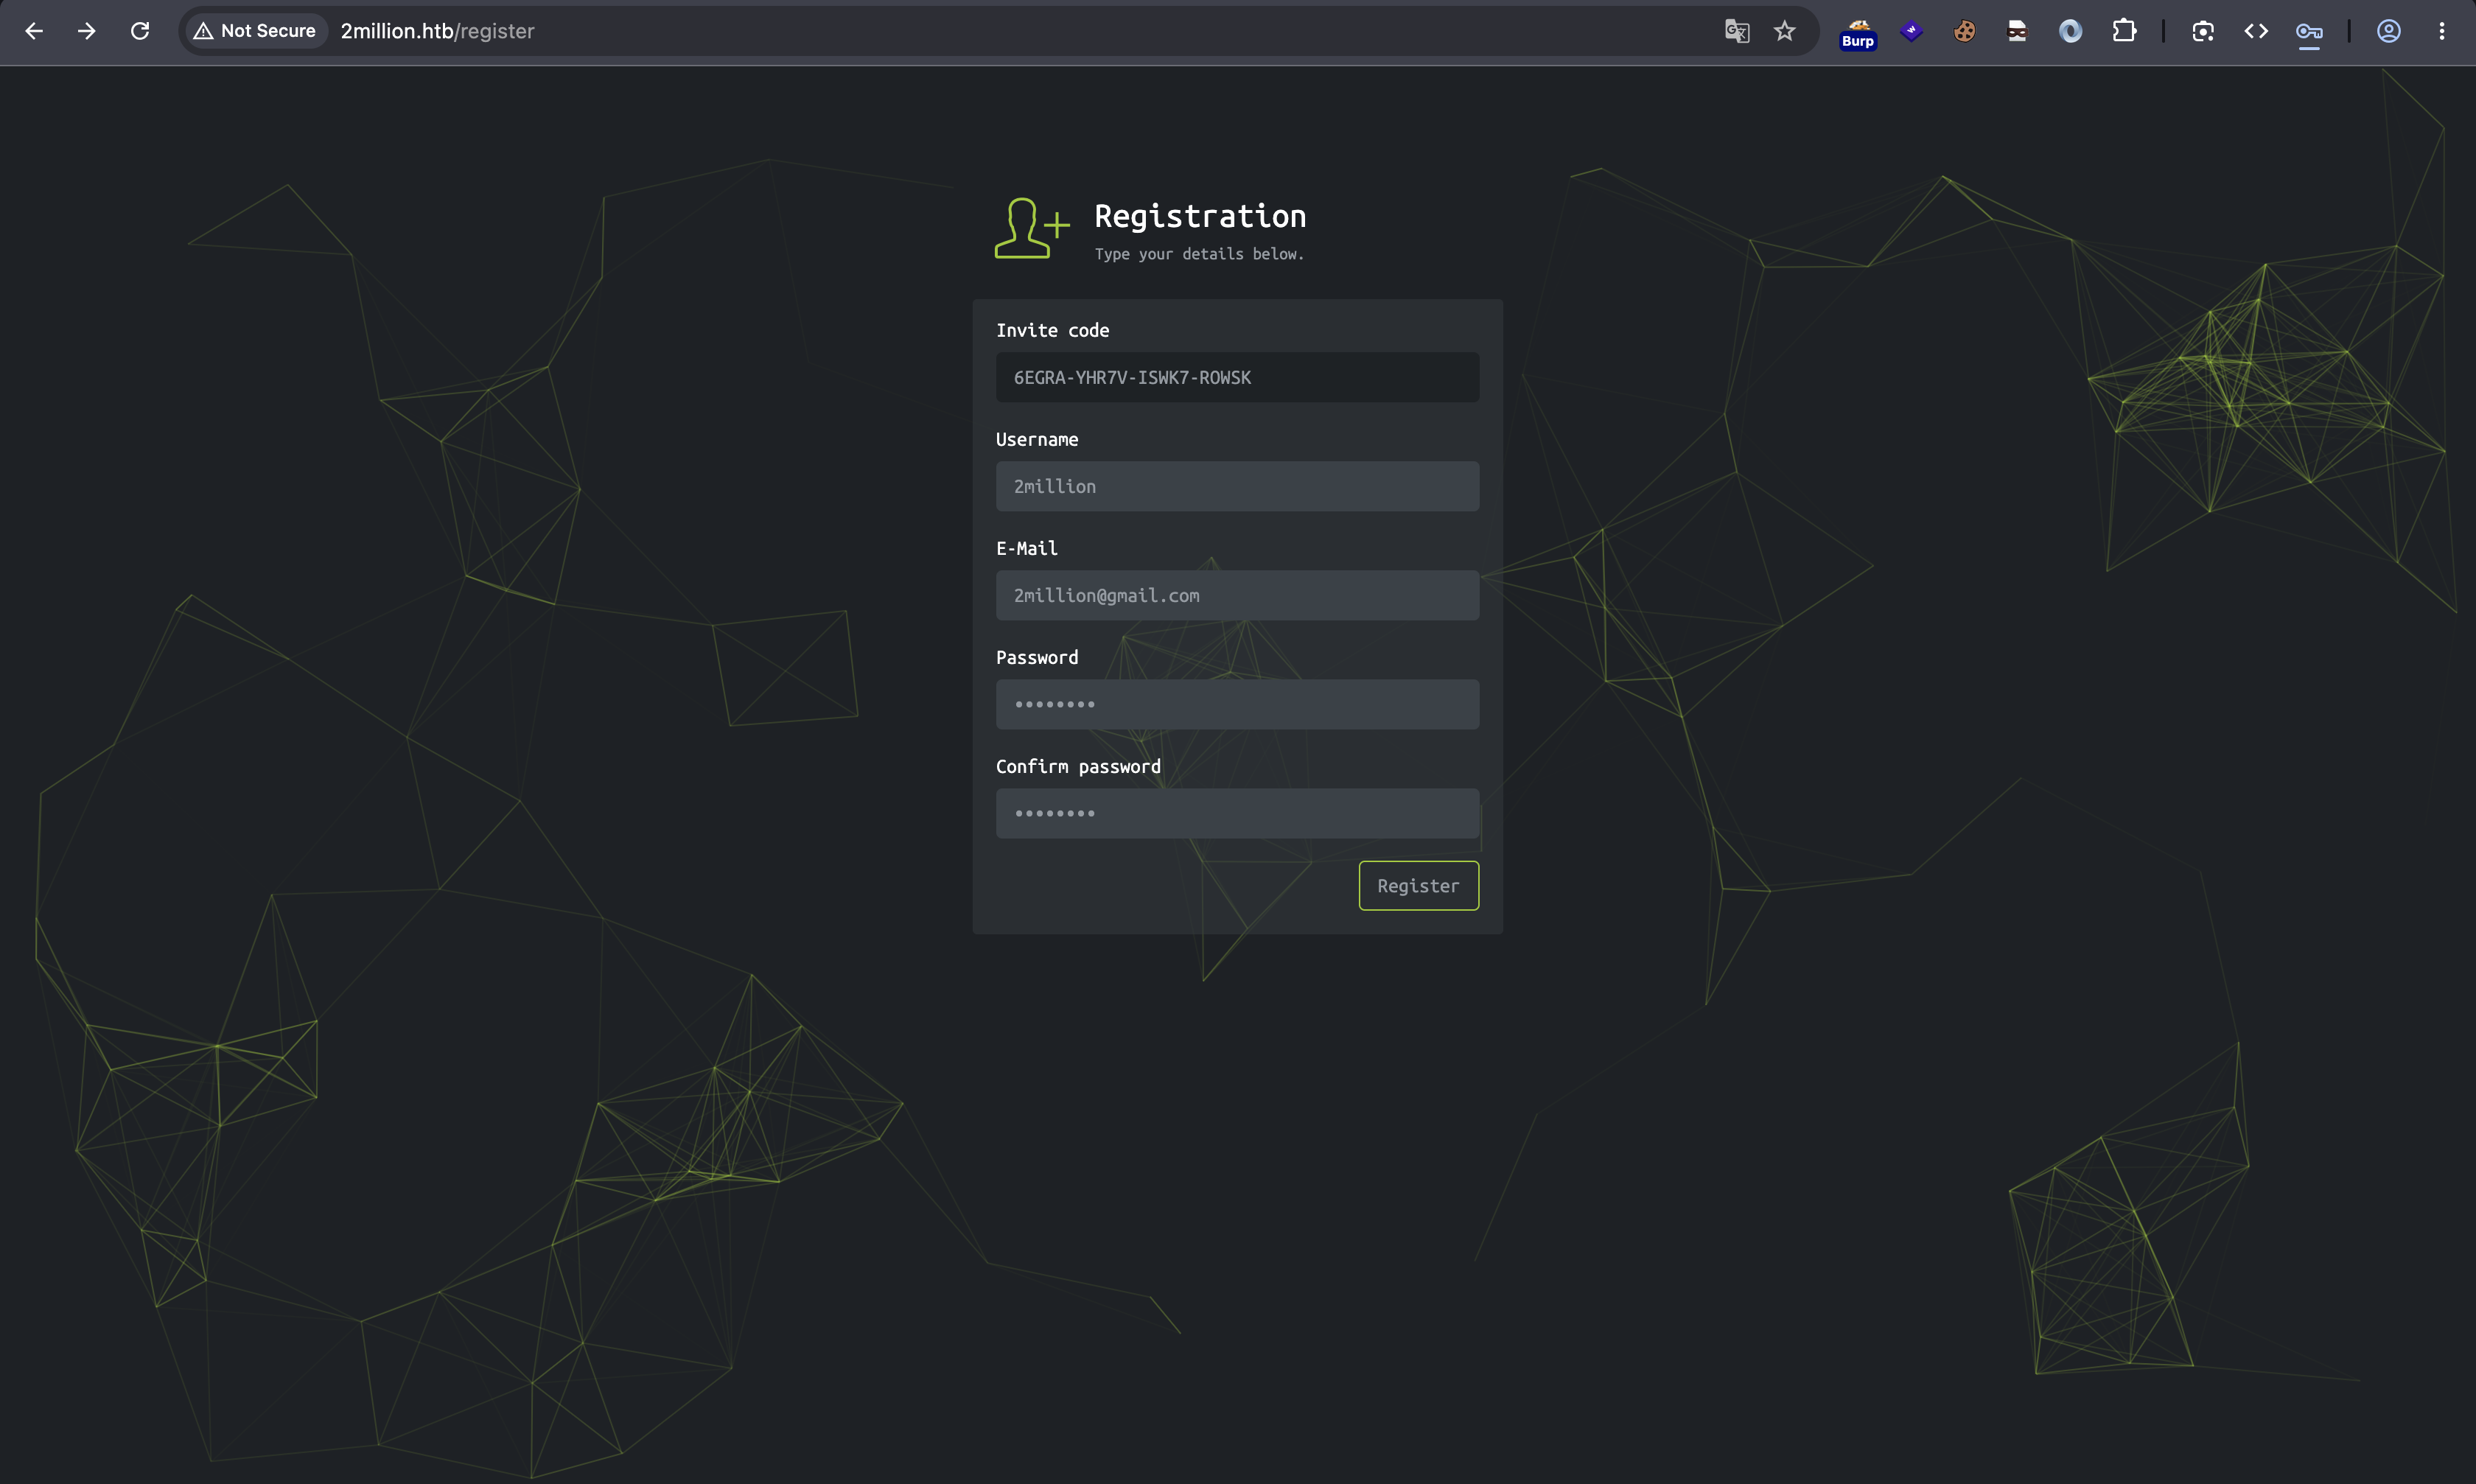Bookmark this page with the star

(1785, 31)
